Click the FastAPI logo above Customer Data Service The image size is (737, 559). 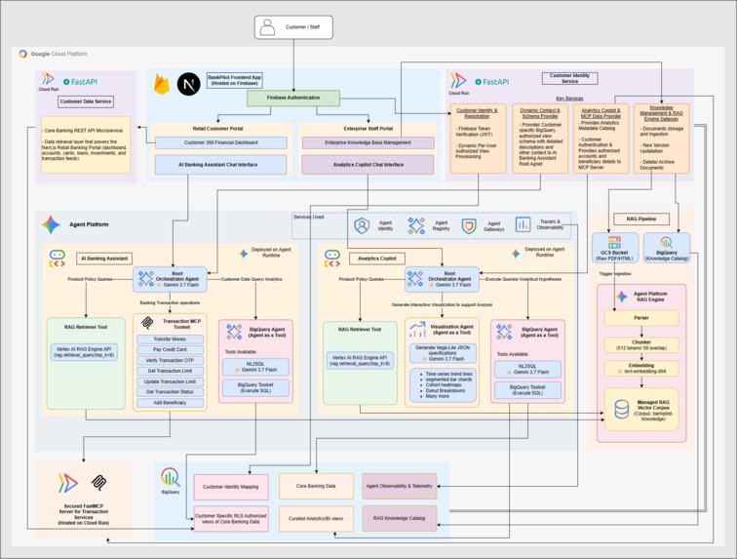pyautogui.click(x=80, y=81)
